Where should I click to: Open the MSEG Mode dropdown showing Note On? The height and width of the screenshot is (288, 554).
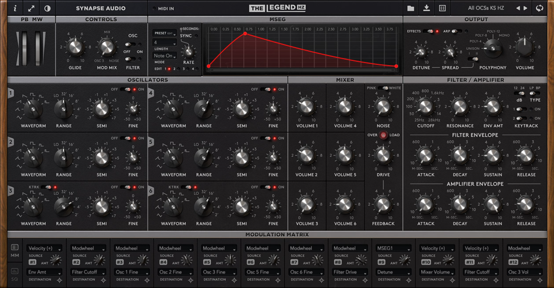[164, 56]
